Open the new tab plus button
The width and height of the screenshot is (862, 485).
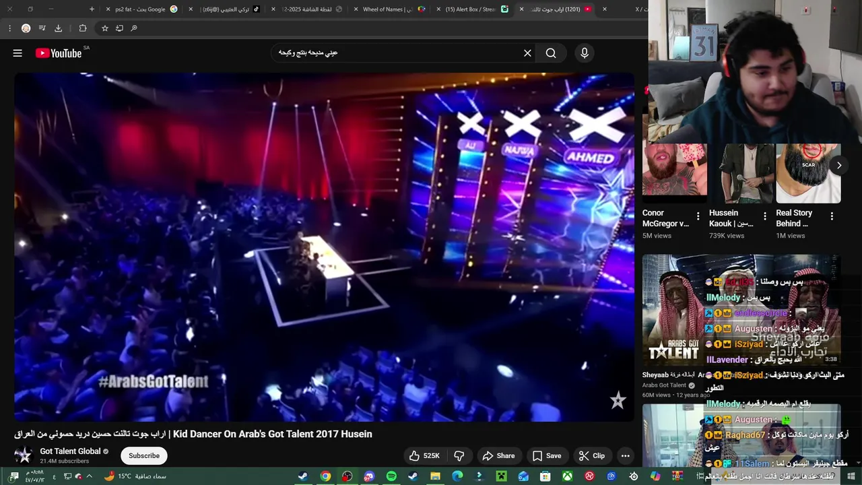point(92,9)
